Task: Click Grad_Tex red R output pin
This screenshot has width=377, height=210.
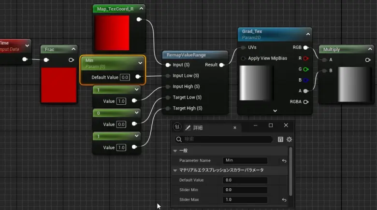Action: click(x=305, y=58)
